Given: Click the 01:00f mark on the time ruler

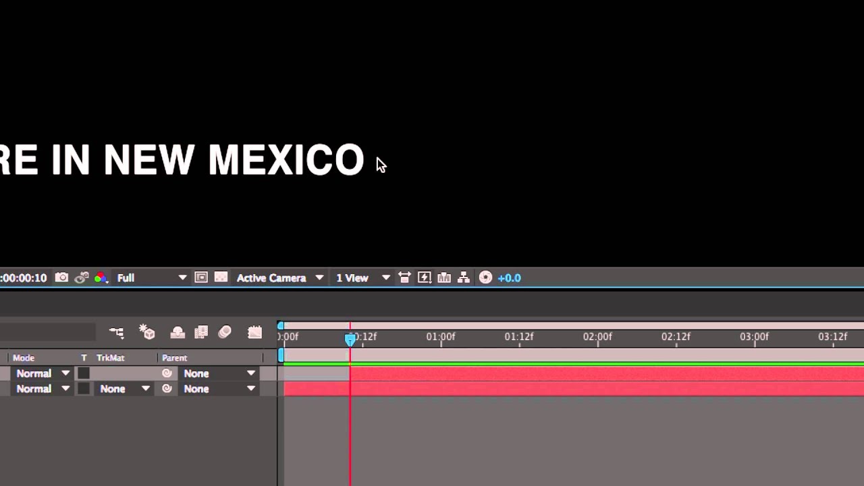Looking at the screenshot, I should tap(441, 337).
